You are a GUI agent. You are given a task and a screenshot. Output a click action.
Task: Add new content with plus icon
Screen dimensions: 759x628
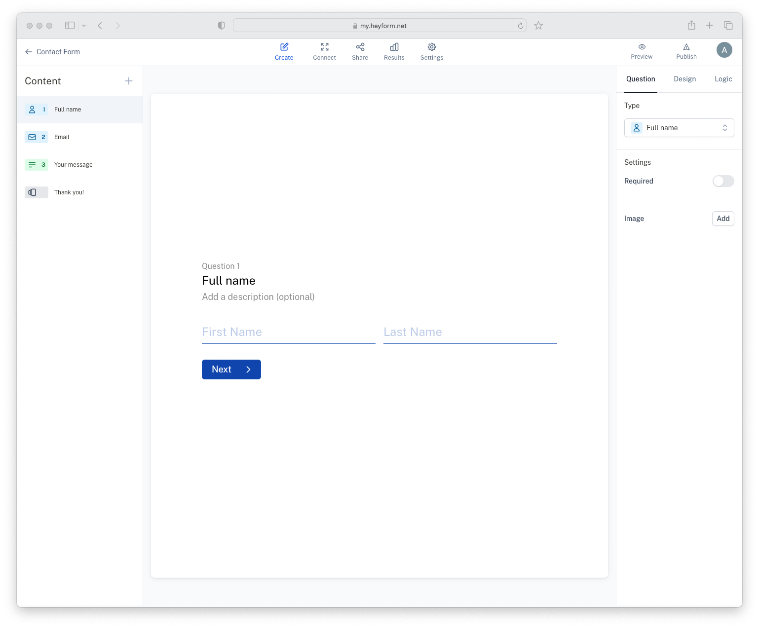[129, 81]
